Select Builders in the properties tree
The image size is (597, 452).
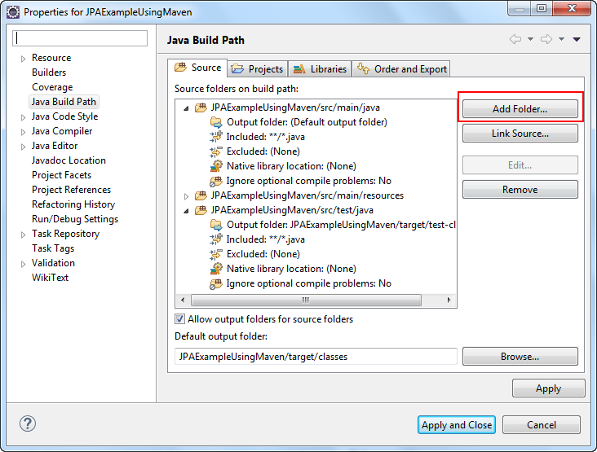[49, 72]
